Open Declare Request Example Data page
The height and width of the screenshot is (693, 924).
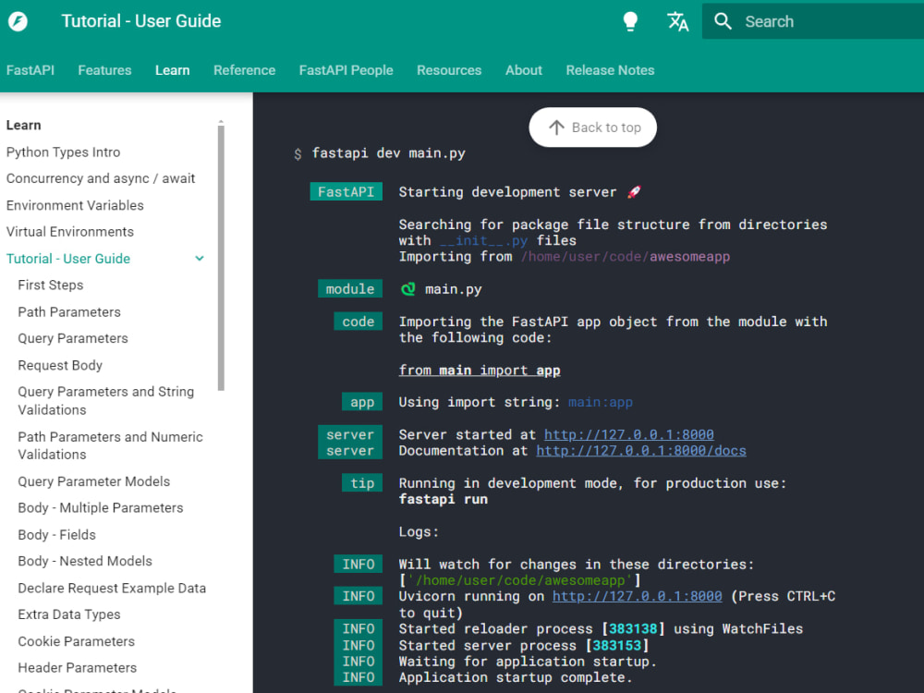pyautogui.click(x=112, y=588)
